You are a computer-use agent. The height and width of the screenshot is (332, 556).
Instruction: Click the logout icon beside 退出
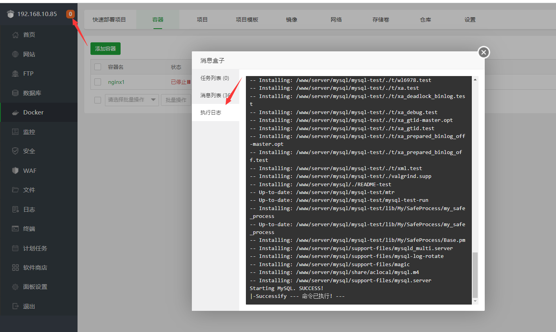[15, 306]
